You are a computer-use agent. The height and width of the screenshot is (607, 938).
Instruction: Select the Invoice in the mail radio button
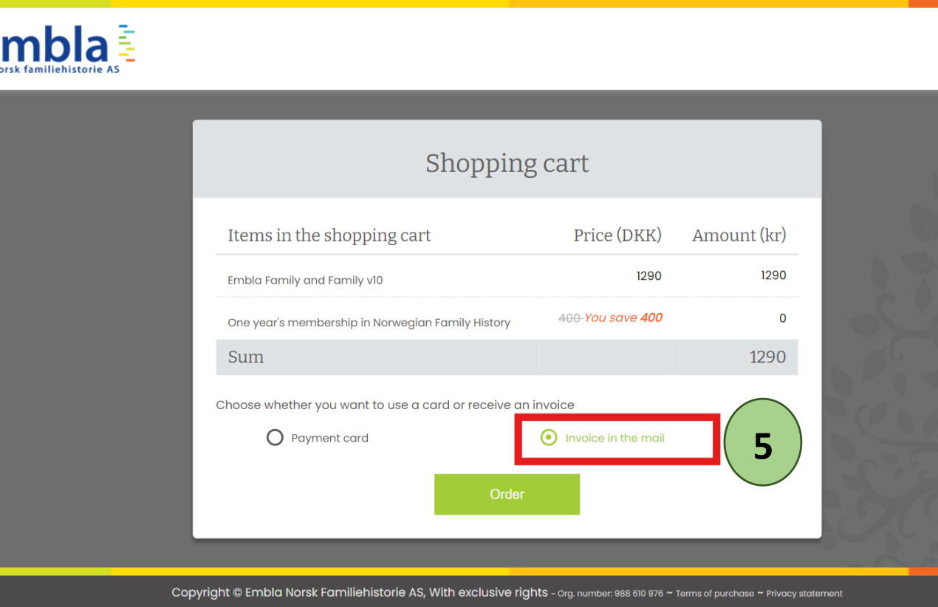[549, 438]
